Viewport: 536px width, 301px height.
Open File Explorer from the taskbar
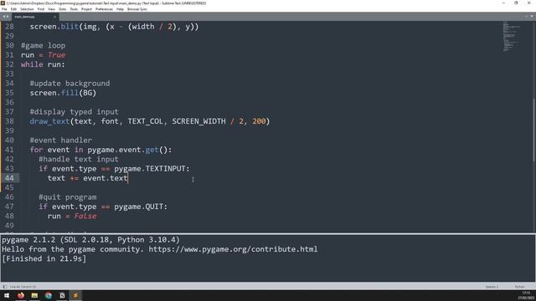coord(34,295)
